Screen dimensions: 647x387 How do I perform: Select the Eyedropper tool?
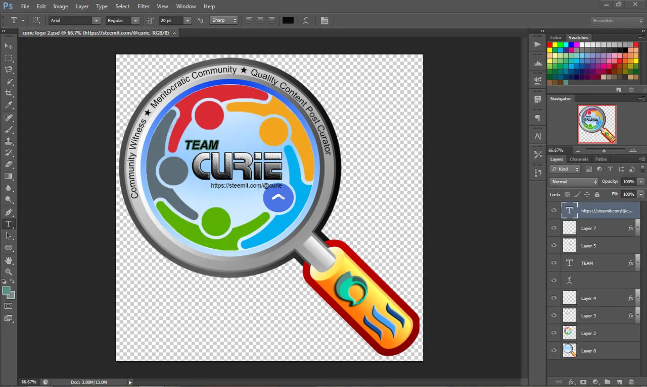coord(9,105)
